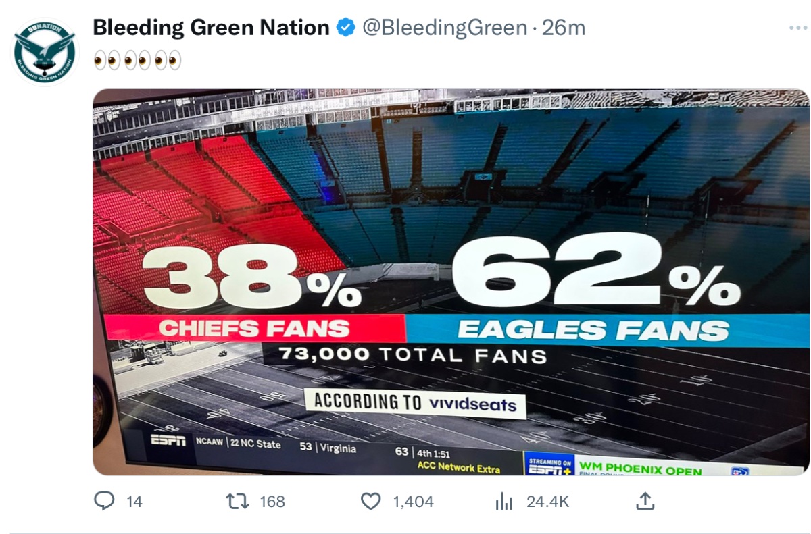
Task: Share the tweet via upload arrow icon
Action: (x=645, y=501)
